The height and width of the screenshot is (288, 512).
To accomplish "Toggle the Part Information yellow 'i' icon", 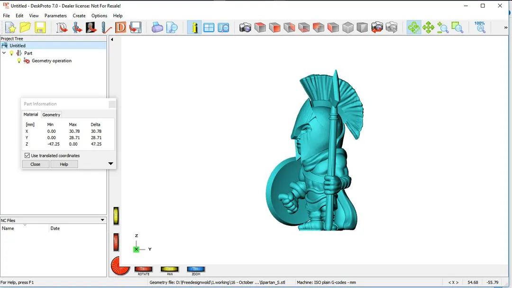I will (194, 28).
